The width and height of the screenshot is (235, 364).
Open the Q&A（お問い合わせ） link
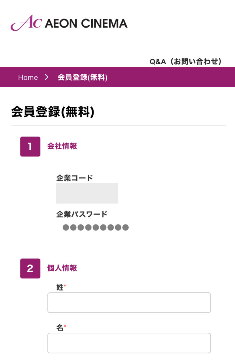186,62
